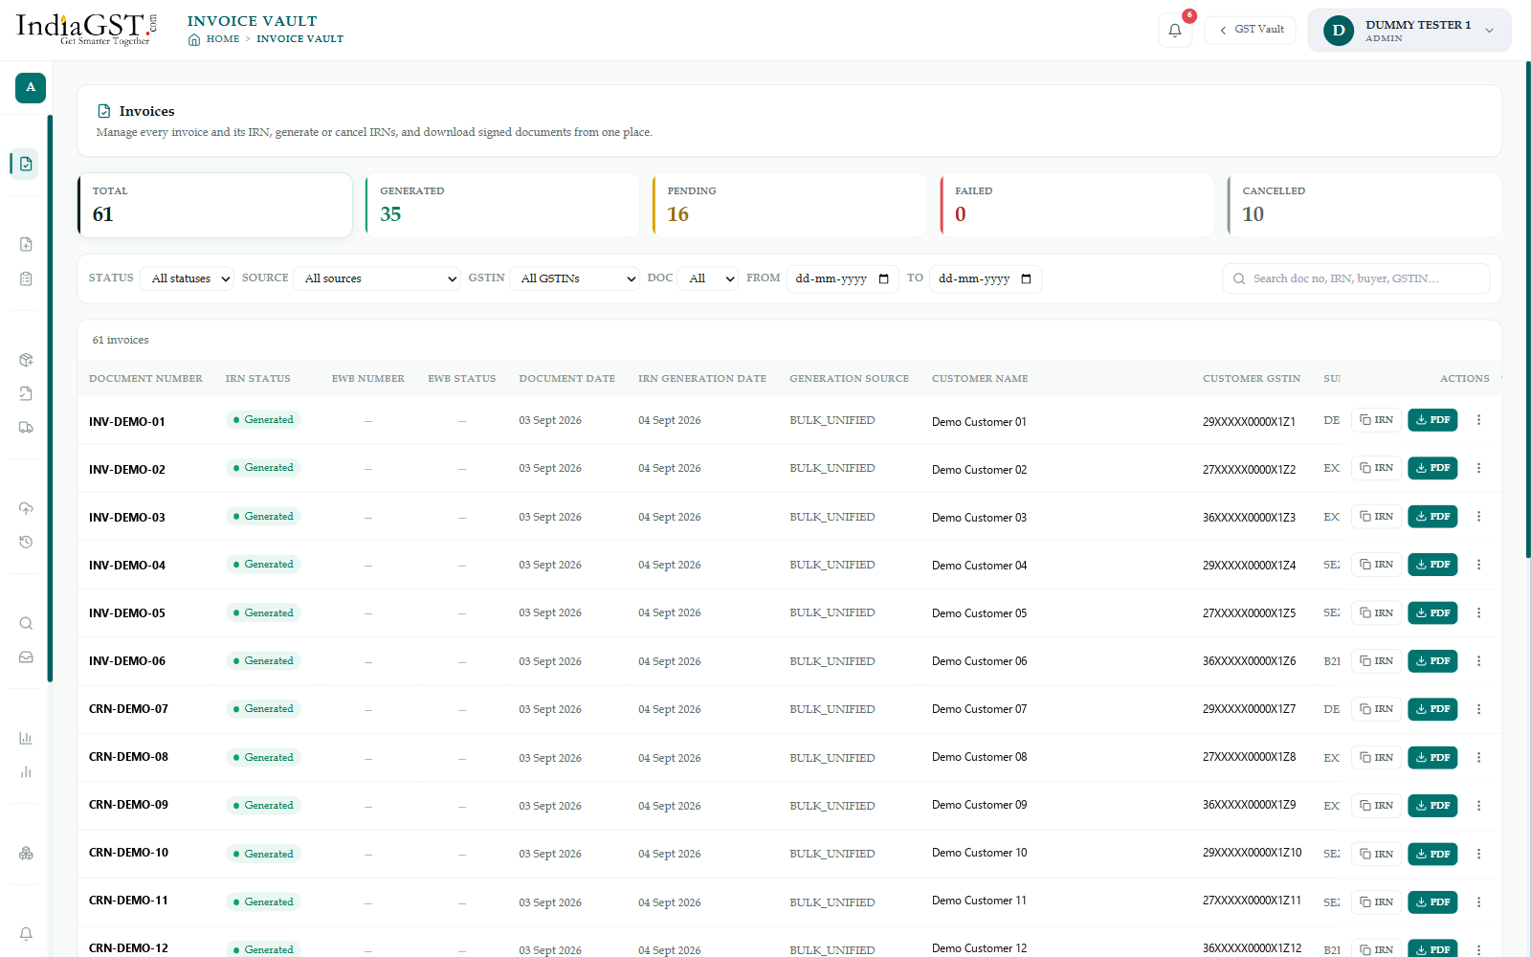1531x957 pixels.
Task: Open the clipboard list sidebar icon
Action: [26, 278]
